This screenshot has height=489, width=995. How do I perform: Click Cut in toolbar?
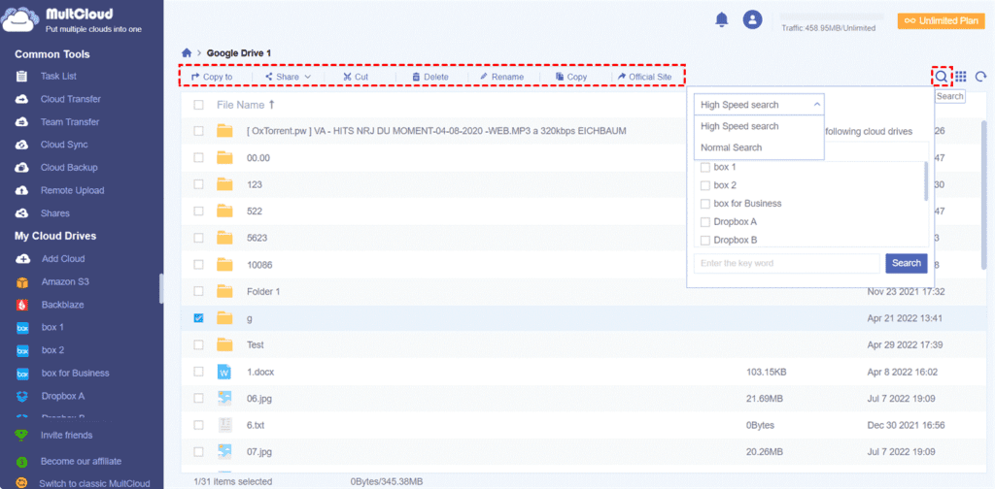(356, 77)
